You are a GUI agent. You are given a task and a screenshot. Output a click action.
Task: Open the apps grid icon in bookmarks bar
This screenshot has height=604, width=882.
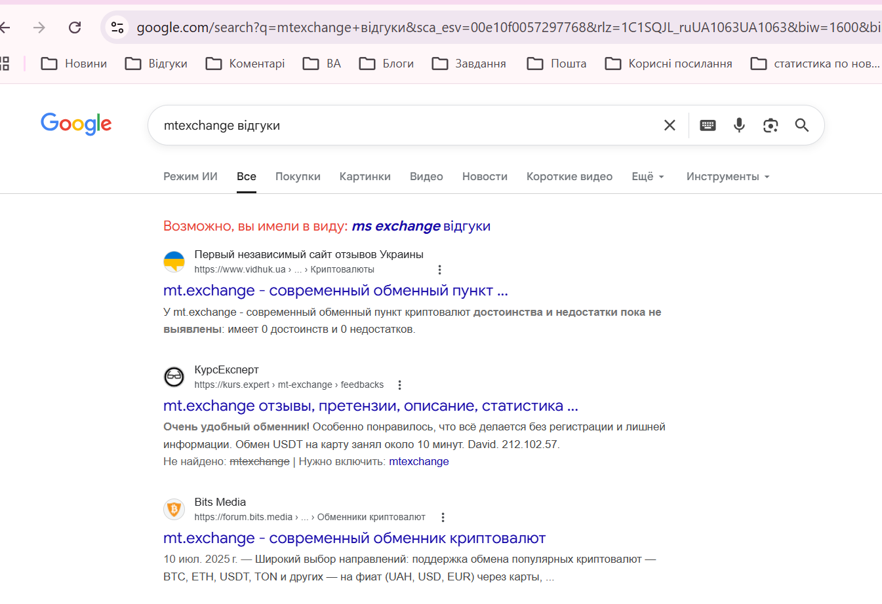(x=4, y=64)
